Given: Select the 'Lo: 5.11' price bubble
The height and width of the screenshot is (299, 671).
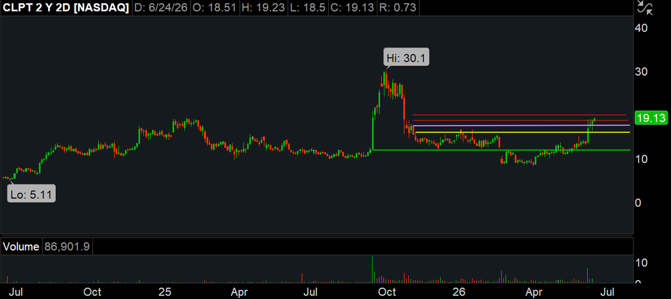Looking at the screenshot, I should coord(32,194).
